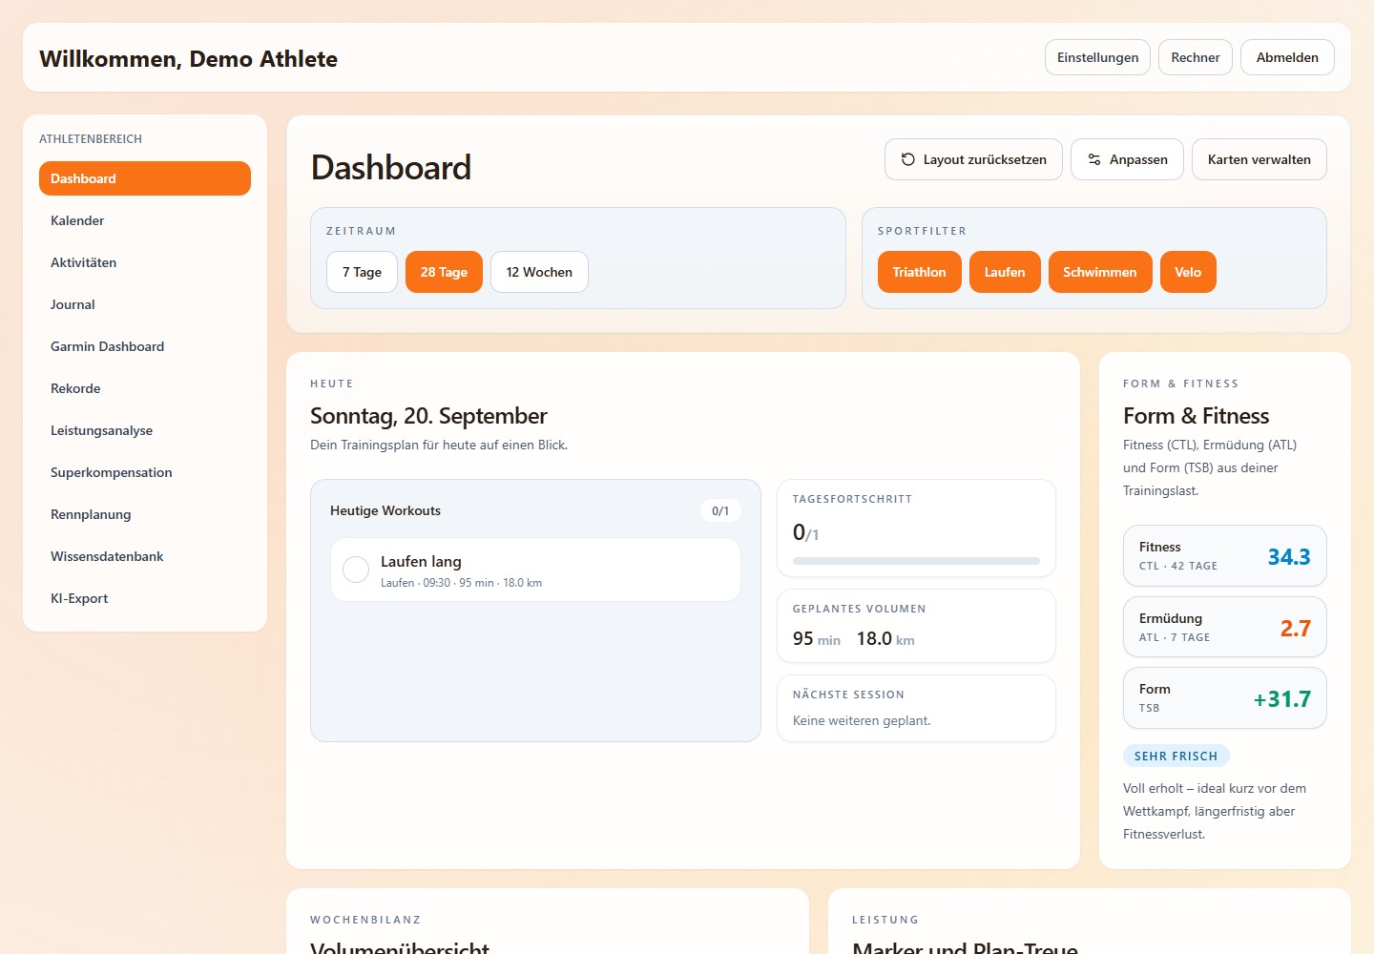Viewport: 1374px width, 954px height.
Task: Click Abmelden to log out
Action: (x=1287, y=57)
